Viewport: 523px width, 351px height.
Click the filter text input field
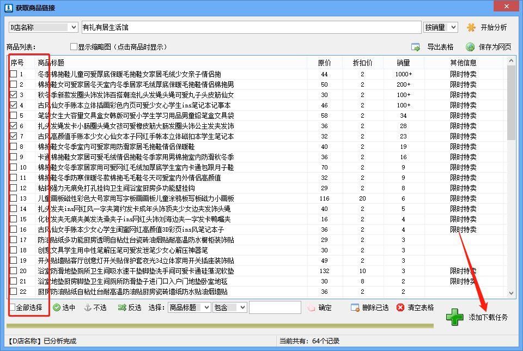pos(275,307)
